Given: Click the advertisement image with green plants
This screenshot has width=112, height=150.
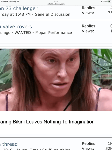Looking at the screenshot, I should [x=56, y=80].
